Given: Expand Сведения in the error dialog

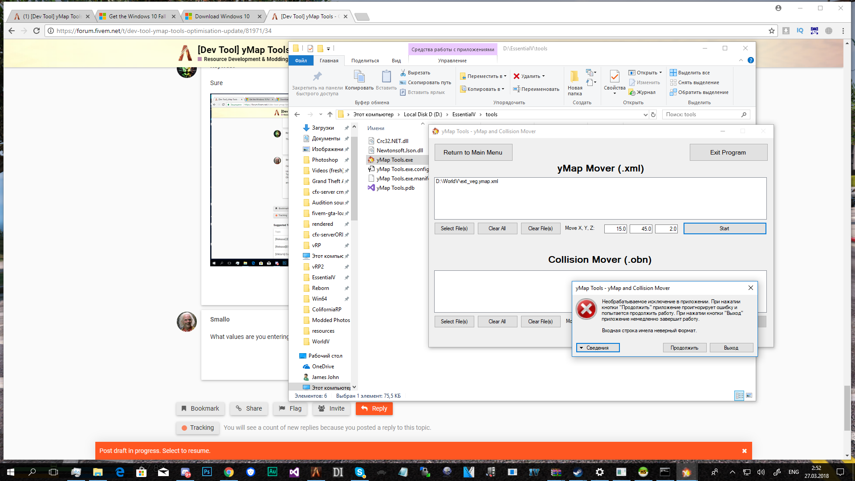Looking at the screenshot, I should tap(598, 347).
